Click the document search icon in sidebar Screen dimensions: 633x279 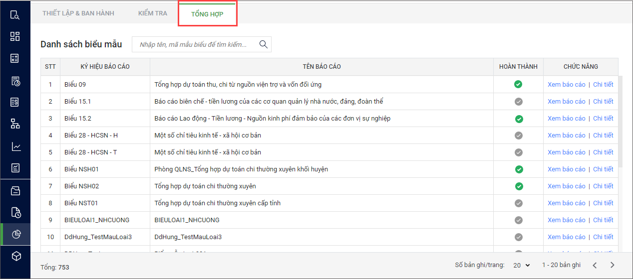[x=15, y=14]
